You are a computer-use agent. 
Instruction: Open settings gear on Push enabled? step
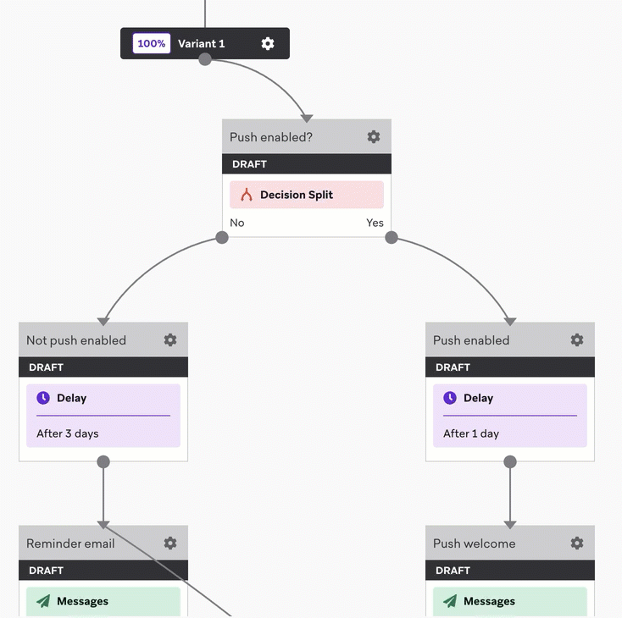[373, 137]
